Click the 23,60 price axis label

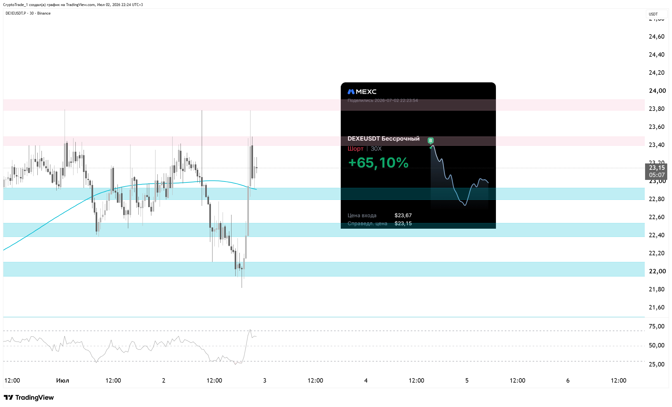pyautogui.click(x=656, y=127)
